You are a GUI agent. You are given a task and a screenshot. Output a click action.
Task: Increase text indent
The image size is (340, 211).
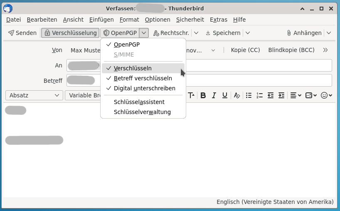pyautogui.click(x=281, y=95)
